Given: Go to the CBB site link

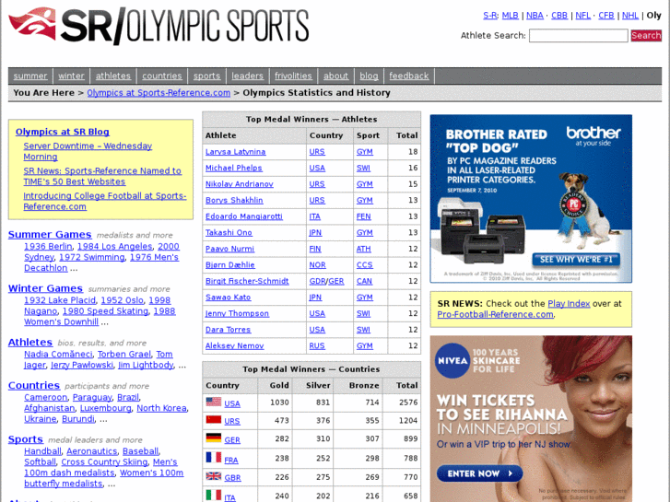Looking at the screenshot, I should 559,16.
